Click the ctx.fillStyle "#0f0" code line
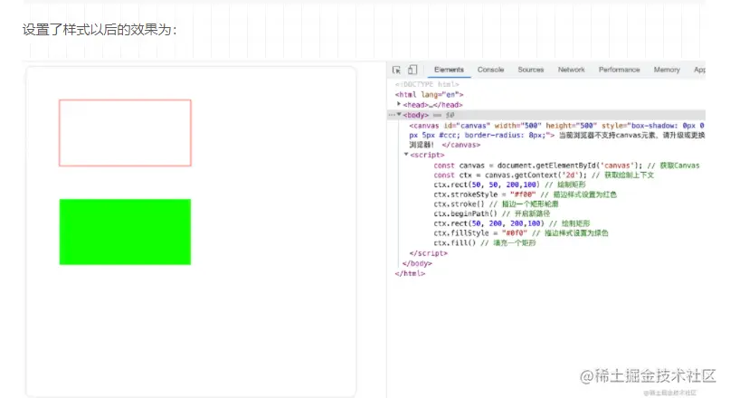 (520, 233)
